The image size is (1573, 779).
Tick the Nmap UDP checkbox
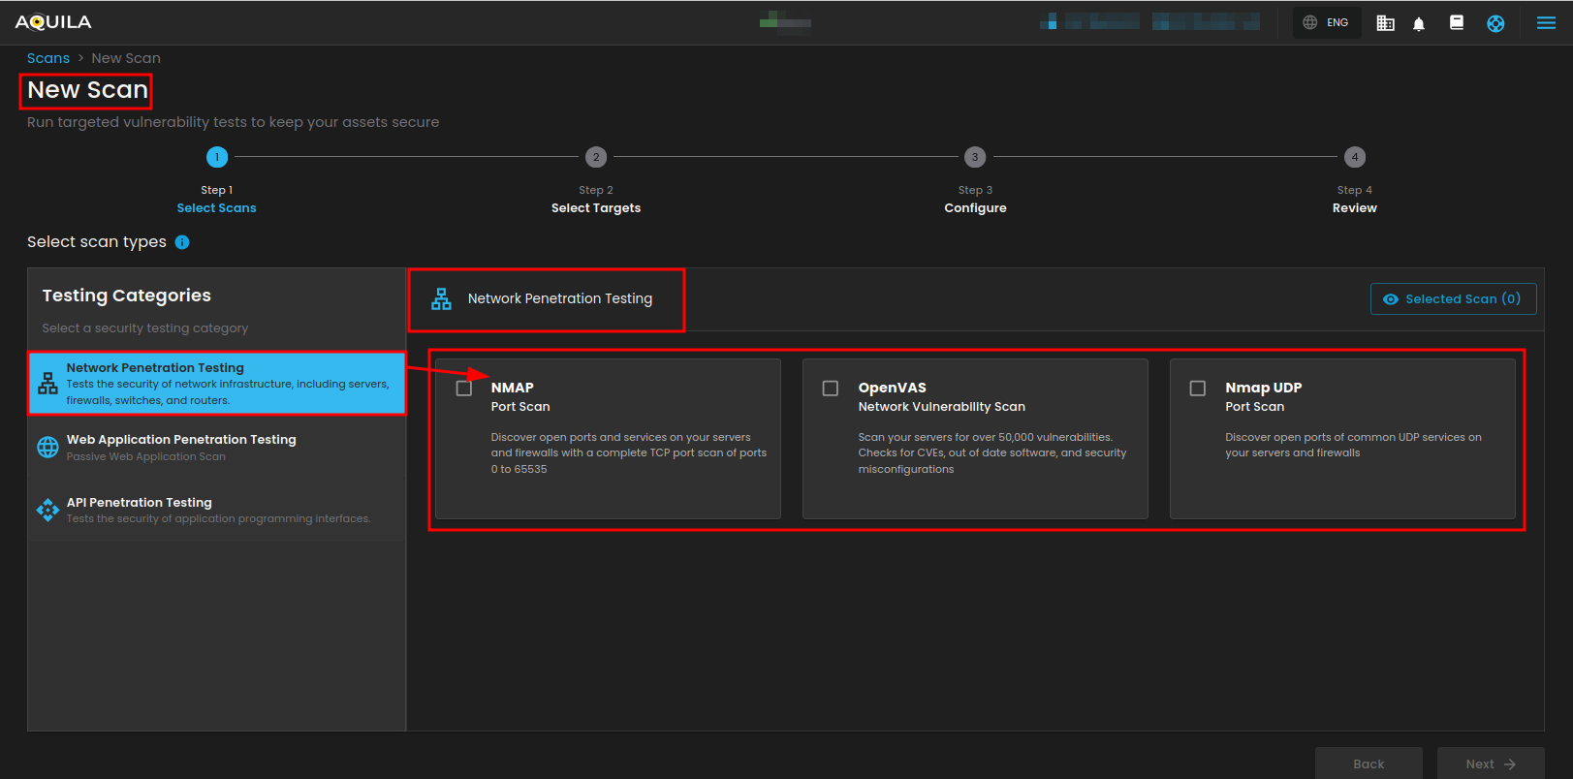click(x=1198, y=389)
